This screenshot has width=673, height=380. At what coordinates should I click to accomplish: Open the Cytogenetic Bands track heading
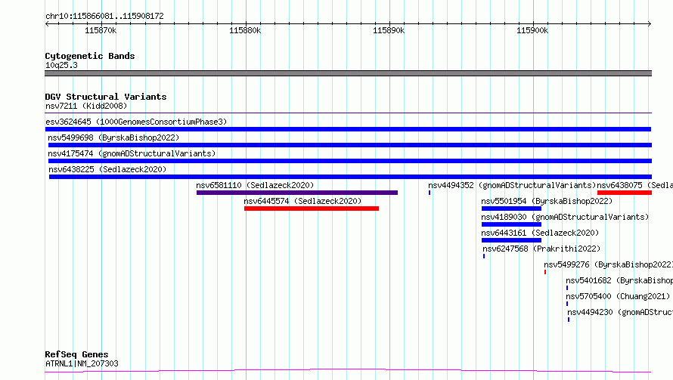click(90, 56)
